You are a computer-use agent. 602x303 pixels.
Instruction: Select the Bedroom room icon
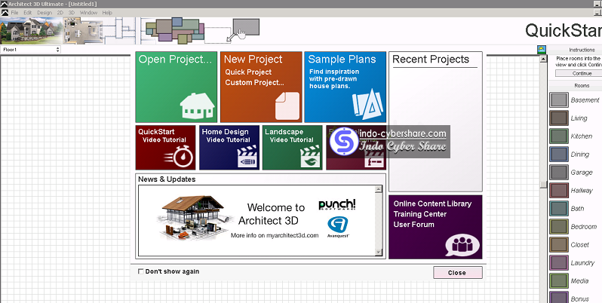[x=558, y=226]
